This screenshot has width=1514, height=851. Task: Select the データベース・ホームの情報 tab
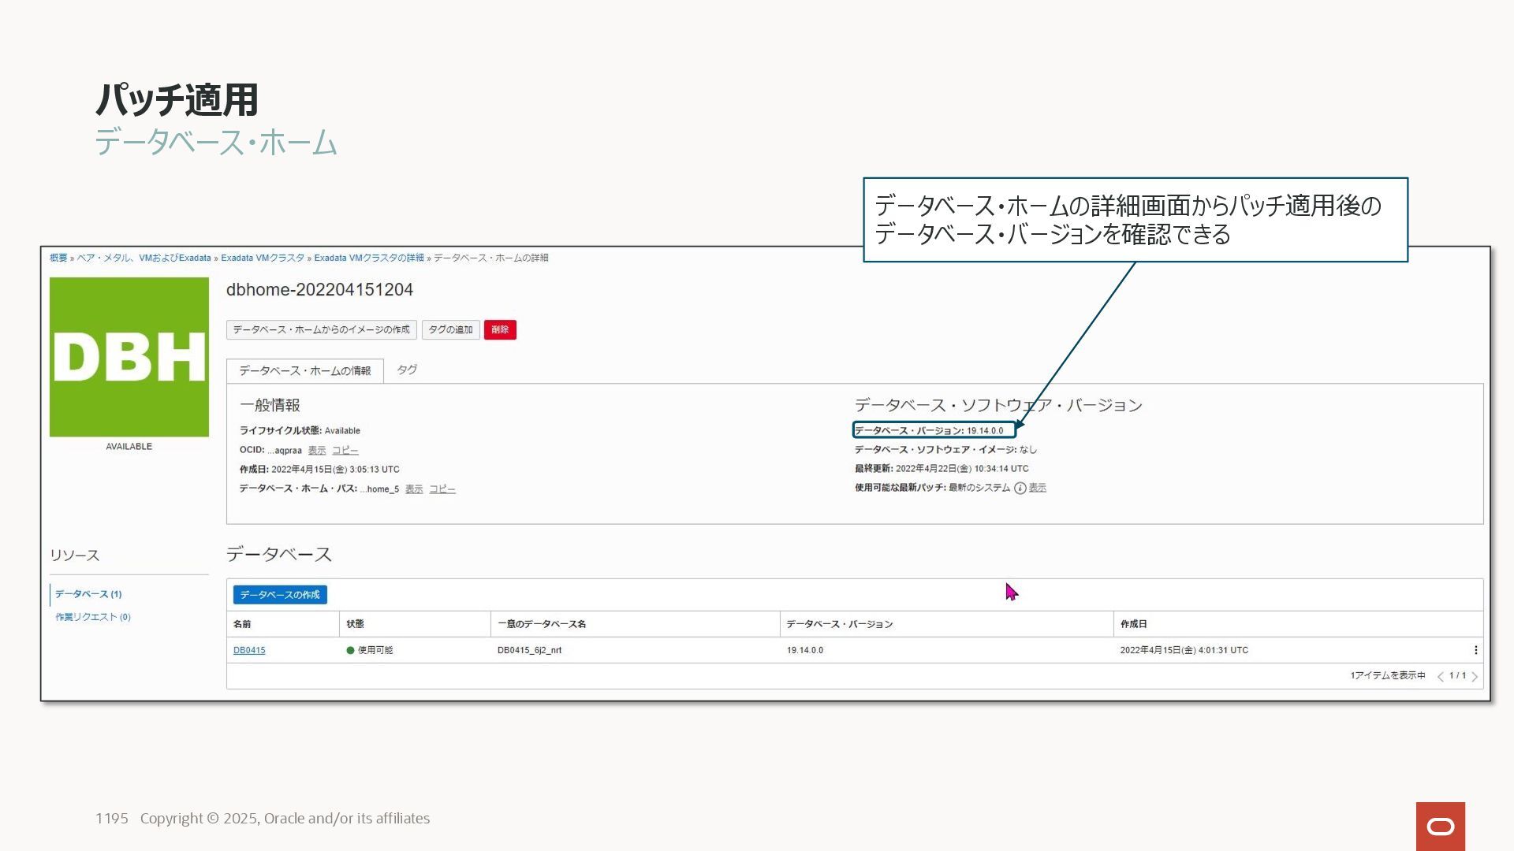click(304, 370)
